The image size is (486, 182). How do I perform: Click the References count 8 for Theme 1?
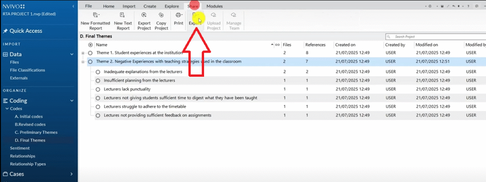pyautogui.click(x=307, y=53)
